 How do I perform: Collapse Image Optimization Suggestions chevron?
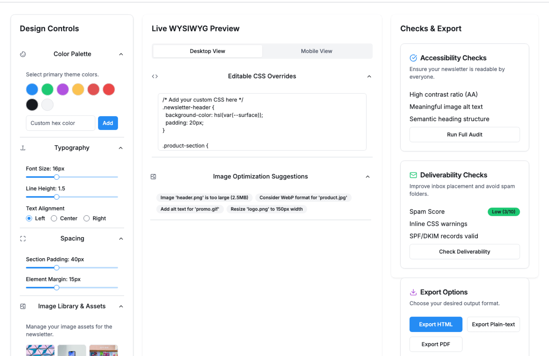coord(368,177)
